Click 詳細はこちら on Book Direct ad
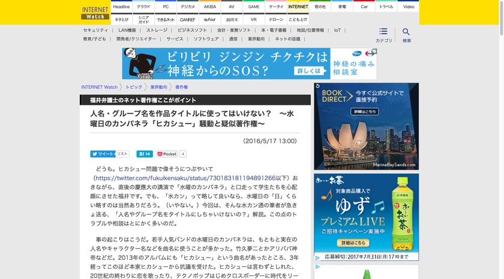504x279 pixels. point(364,111)
